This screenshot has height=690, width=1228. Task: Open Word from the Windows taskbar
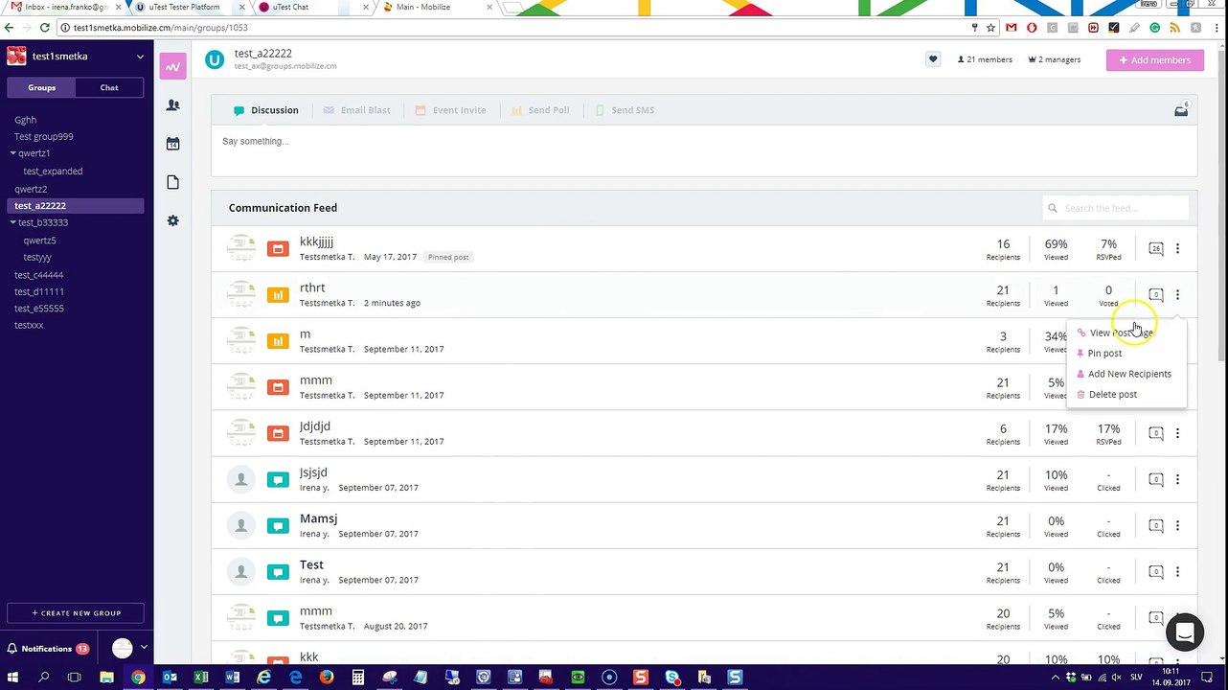point(233,678)
